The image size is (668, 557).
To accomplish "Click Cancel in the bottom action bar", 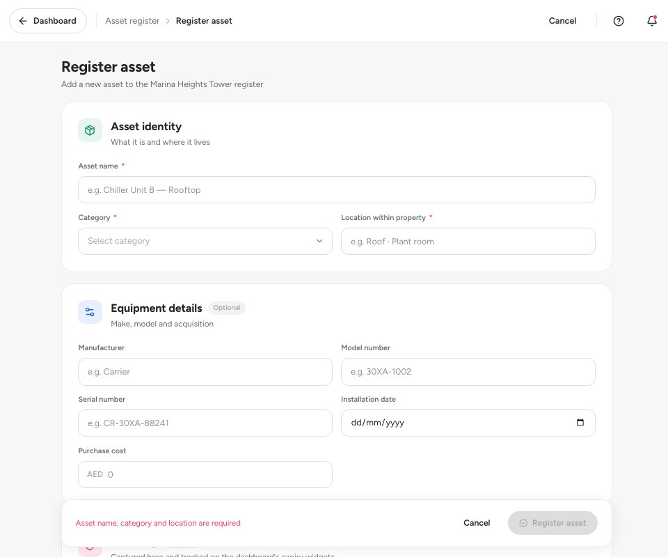I will click(x=476, y=523).
